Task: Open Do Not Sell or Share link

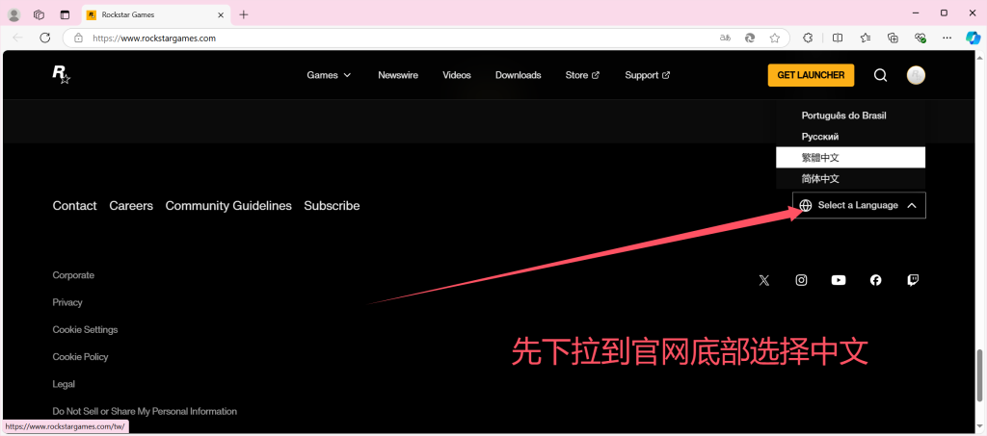Action: click(x=145, y=411)
